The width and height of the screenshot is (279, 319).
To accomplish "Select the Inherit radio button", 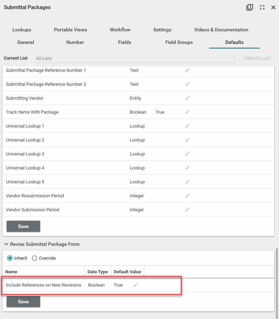I will [x=10, y=258].
